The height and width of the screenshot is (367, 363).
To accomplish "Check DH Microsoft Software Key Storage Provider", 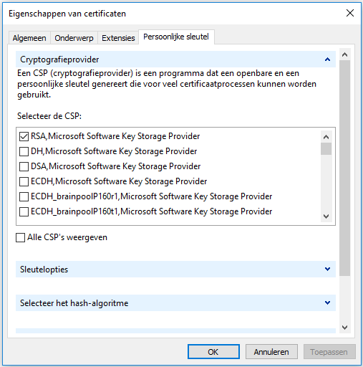I will click(24, 151).
